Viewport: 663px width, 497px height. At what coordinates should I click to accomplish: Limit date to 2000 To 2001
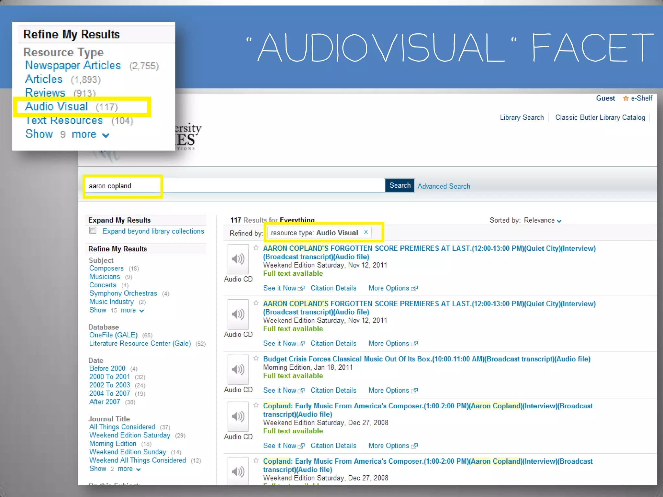(x=109, y=377)
